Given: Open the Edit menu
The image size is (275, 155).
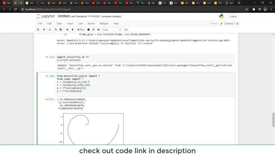Looking at the screenshot, I should [49, 24].
